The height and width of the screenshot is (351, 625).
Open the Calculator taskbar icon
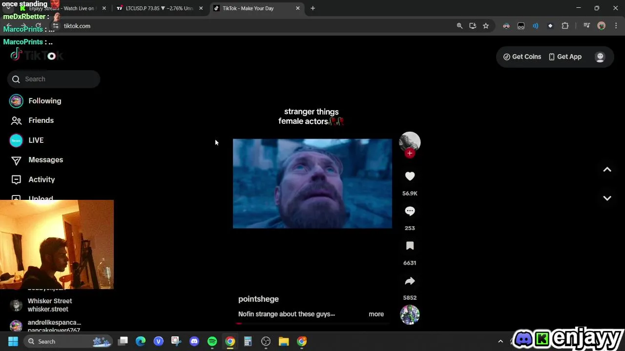(x=248, y=342)
